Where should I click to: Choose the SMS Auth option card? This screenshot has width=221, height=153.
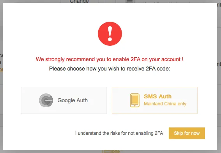pyautogui.click(x=155, y=100)
